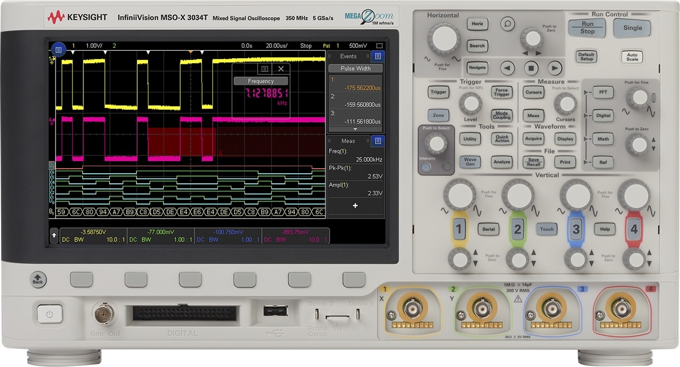Open the Events panel menu icon
The height and width of the screenshot is (367, 680).
(378, 57)
